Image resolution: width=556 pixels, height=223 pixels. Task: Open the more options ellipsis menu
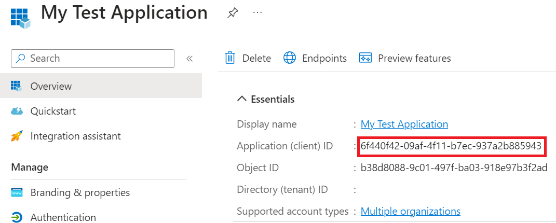point(257,13)
